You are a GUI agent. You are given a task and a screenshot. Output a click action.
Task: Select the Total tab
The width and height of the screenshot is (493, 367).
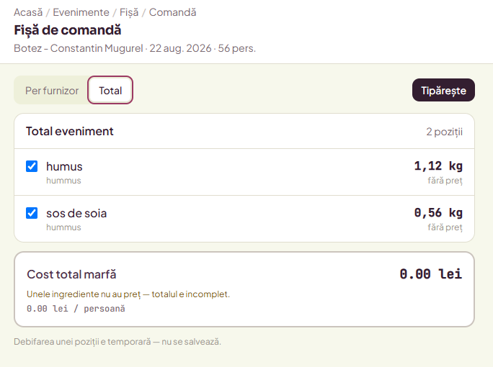(x=110, y=91)
